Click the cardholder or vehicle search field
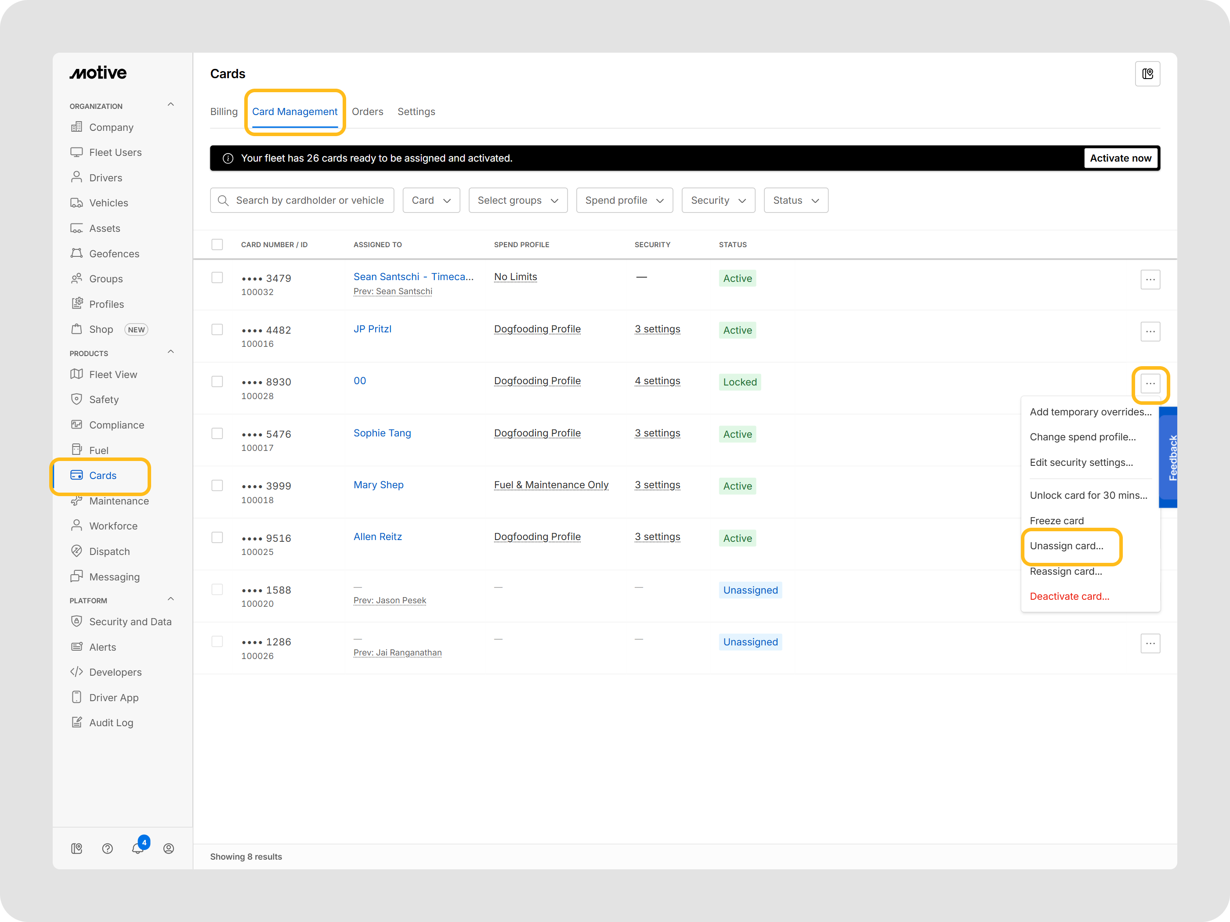Image resolution: width=1230 pixels, height=922 pixels. pos(309,200)
